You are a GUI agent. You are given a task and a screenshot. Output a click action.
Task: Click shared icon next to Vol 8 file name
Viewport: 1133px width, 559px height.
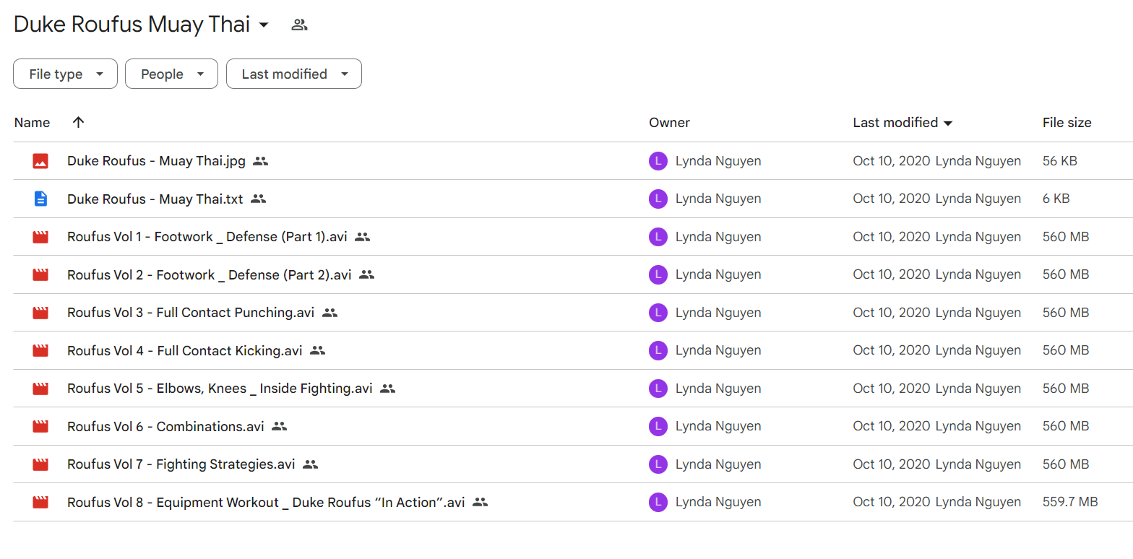[481, 502]
